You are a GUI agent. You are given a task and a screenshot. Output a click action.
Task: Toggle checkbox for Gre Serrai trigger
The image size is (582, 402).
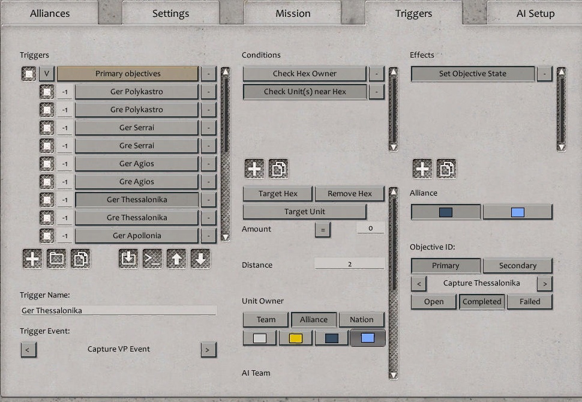(47, 146)
